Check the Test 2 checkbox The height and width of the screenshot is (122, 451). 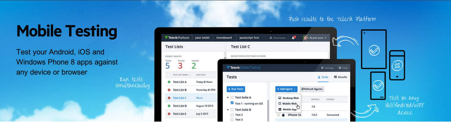click(232, 115)
